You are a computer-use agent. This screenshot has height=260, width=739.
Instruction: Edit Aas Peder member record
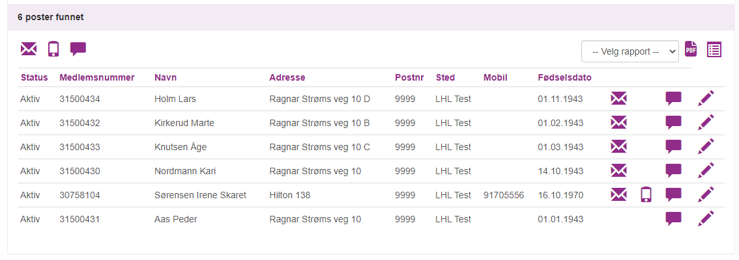(x=706, y=218)
